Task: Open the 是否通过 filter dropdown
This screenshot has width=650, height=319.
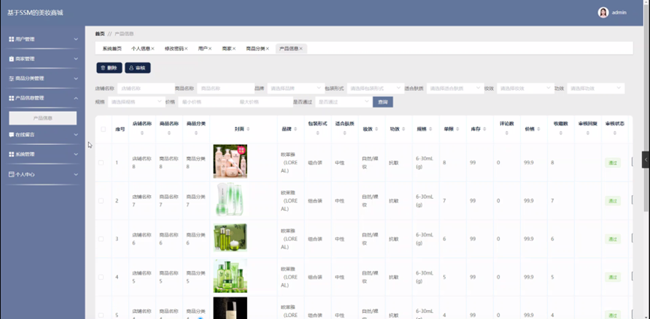Action: pyautogui.click(x=343, y=101)
